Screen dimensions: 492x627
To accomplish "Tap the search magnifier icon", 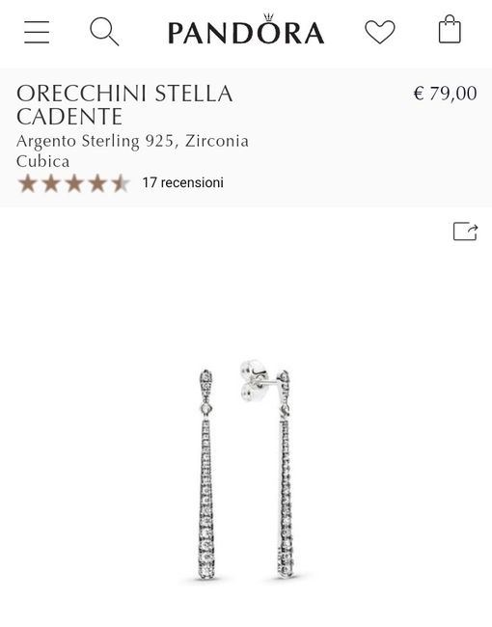I will (x=104, y=31).
